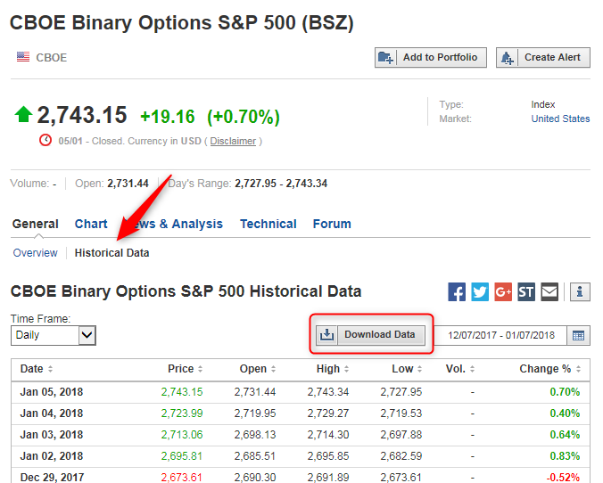Click the Index type value
Image resolution: width=603 pixels, height=483 pixels.
[x=543, y=104]
